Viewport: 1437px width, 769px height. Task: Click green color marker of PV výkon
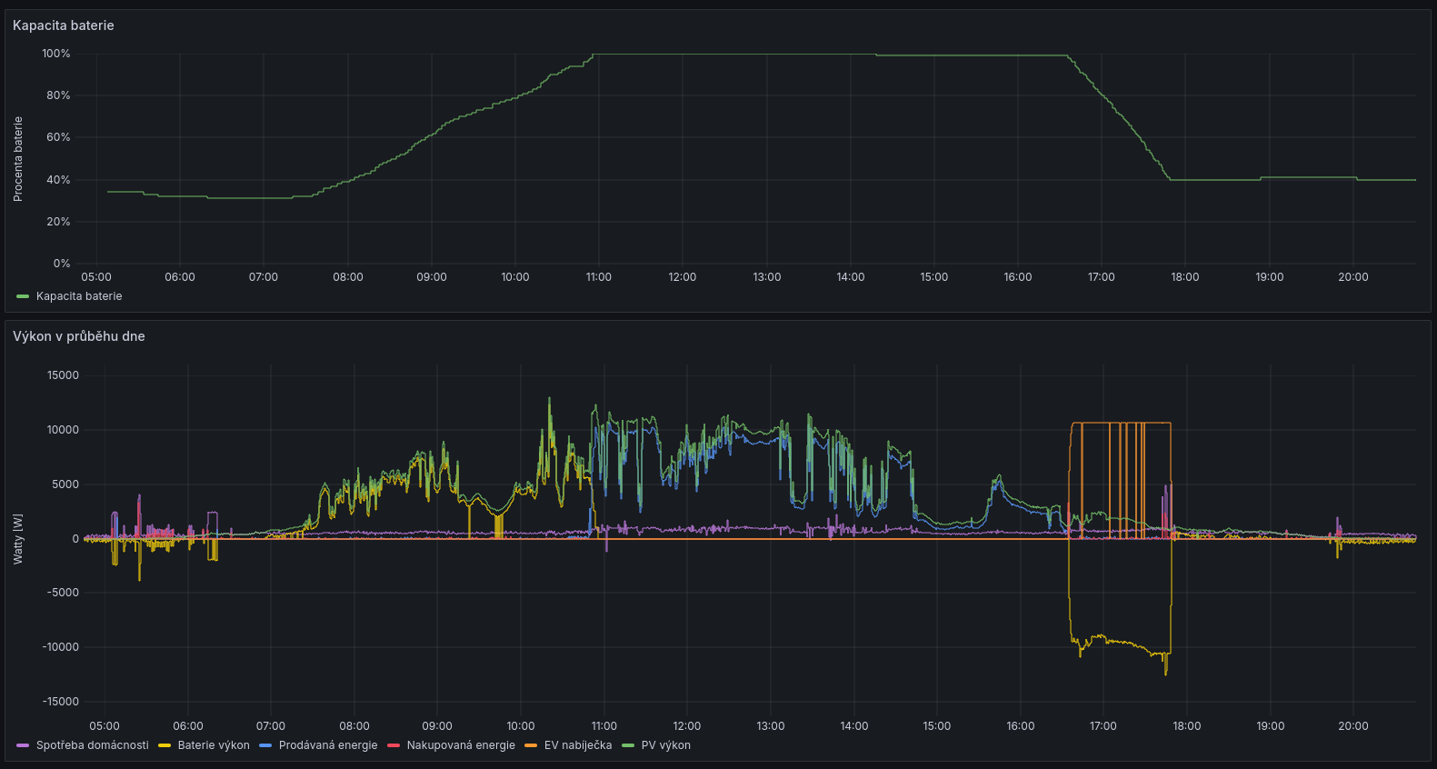point(628,745)
